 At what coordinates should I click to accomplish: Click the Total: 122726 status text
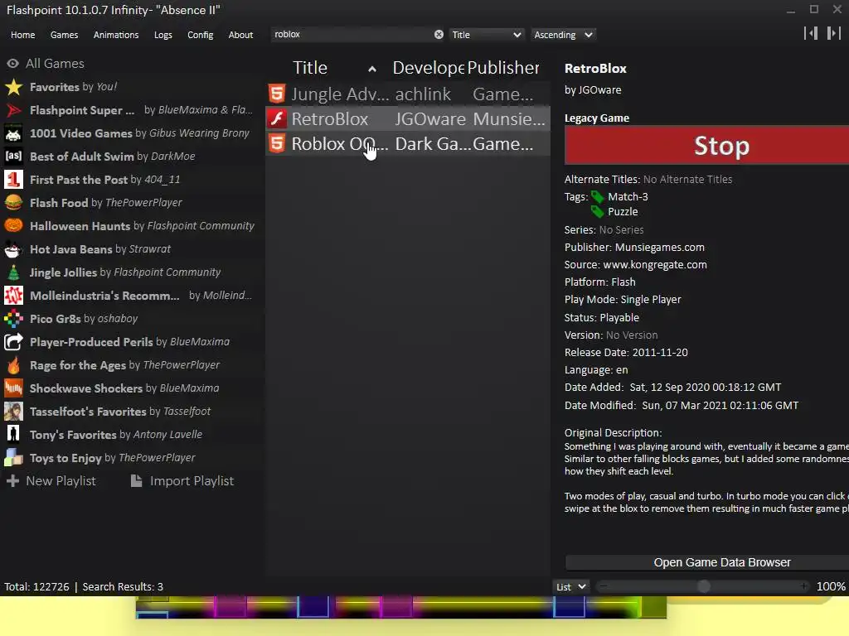click(x=36, y=587)
